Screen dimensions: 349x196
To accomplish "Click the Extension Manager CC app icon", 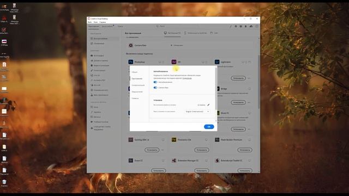I will [174, 161].
